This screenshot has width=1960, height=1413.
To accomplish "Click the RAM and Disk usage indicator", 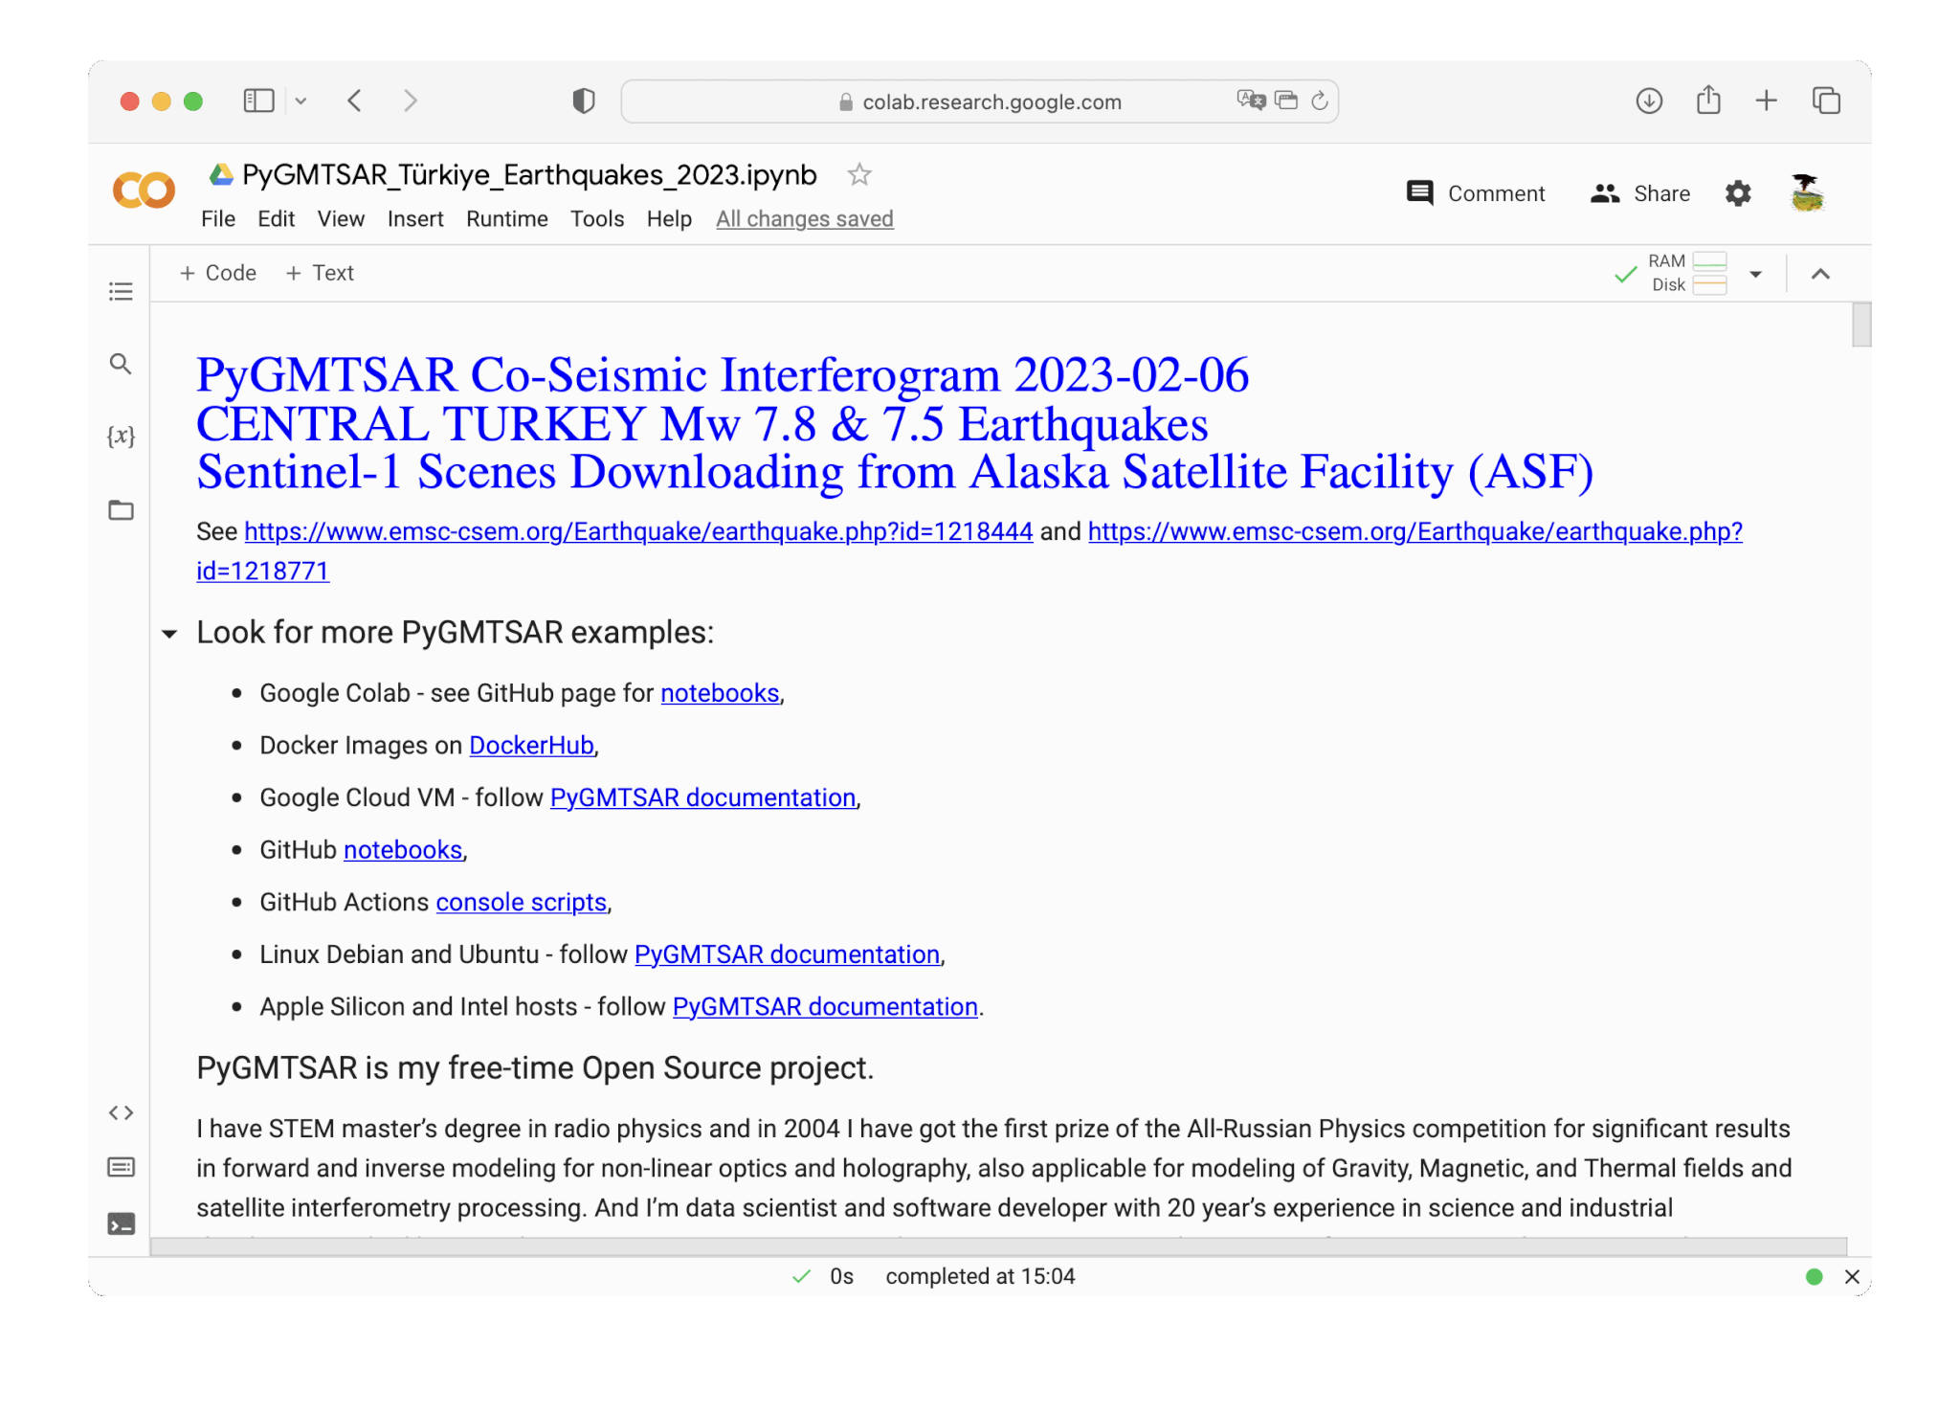I will point(1687,273).
